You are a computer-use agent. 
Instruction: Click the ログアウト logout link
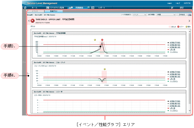click(x=187, y=3)
